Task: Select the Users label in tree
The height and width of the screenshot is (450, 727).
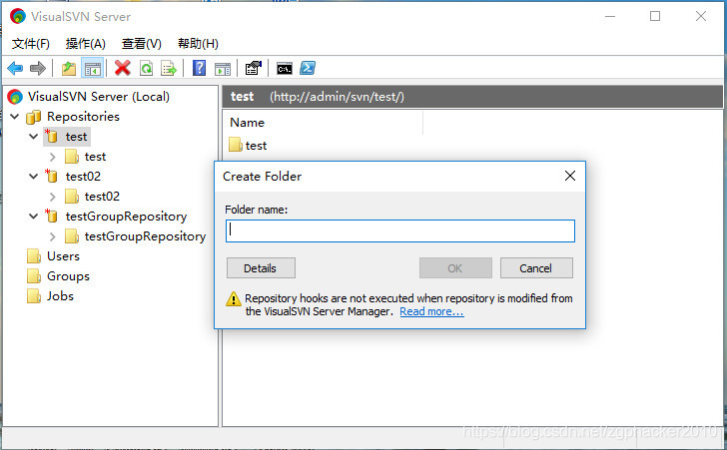Action: [x=63, y=256]
